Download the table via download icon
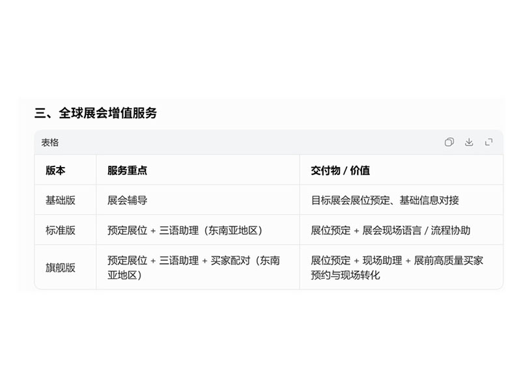 469,142
